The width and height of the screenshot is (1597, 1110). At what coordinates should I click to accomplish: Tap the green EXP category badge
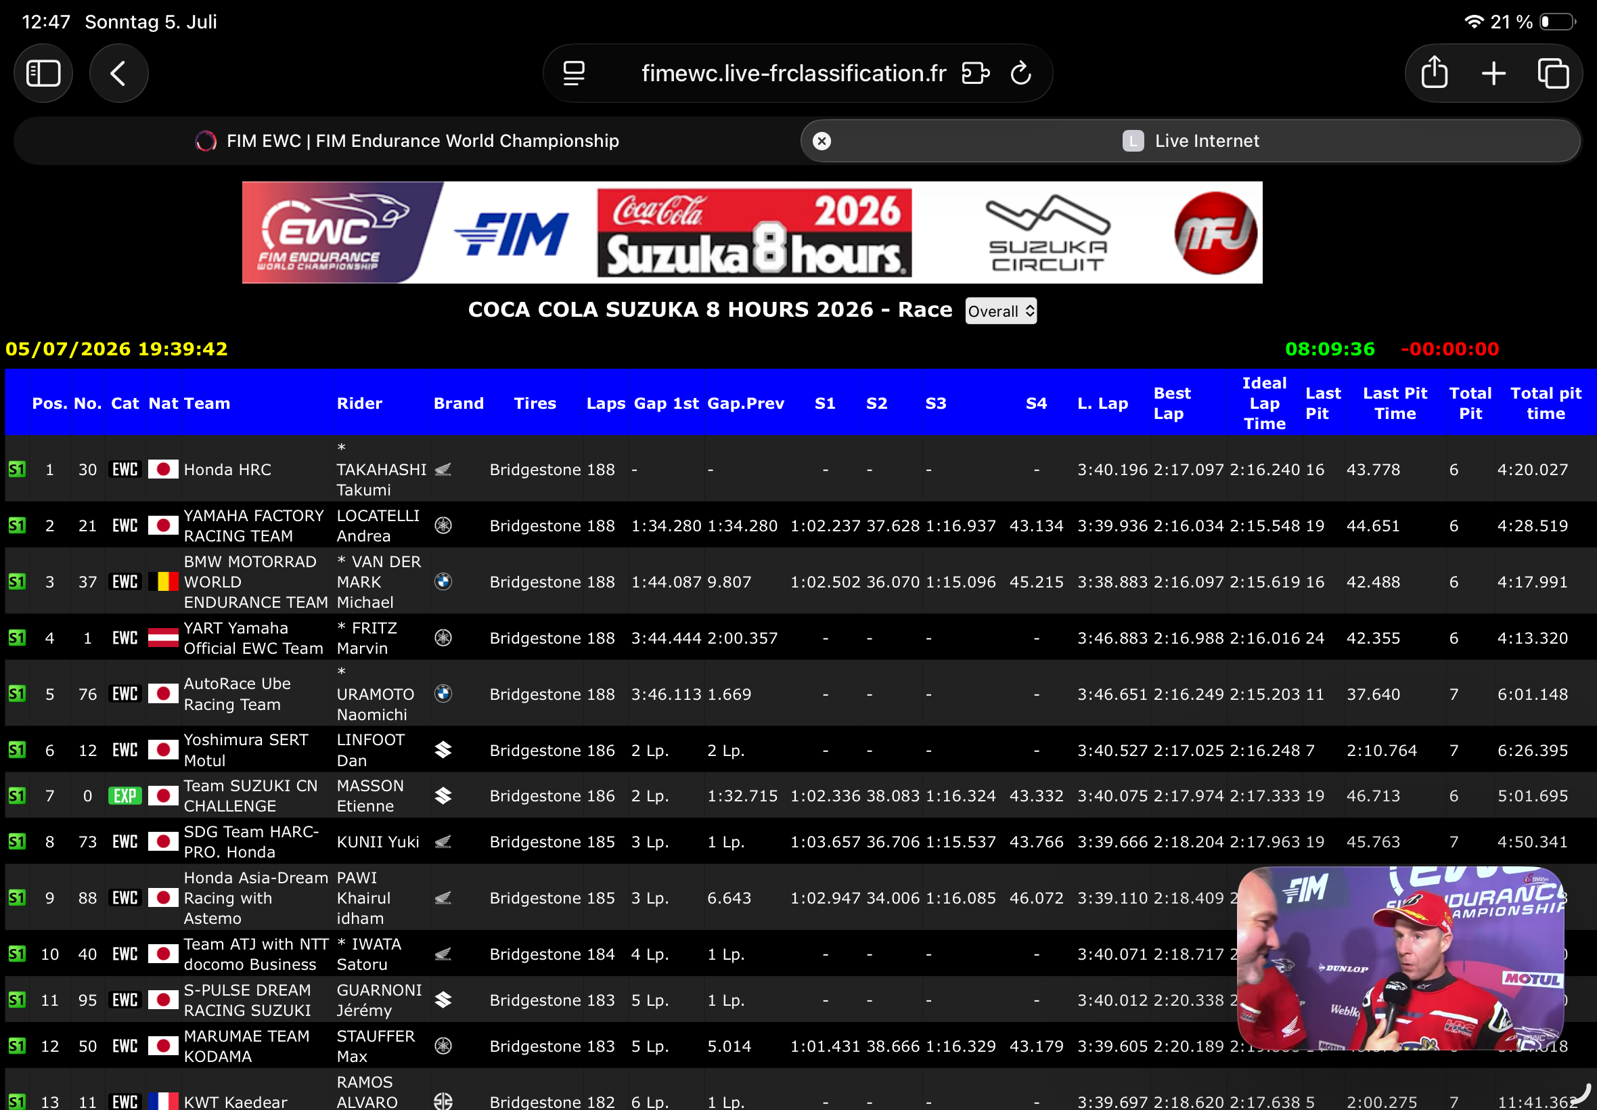click(x=125, y=796)
